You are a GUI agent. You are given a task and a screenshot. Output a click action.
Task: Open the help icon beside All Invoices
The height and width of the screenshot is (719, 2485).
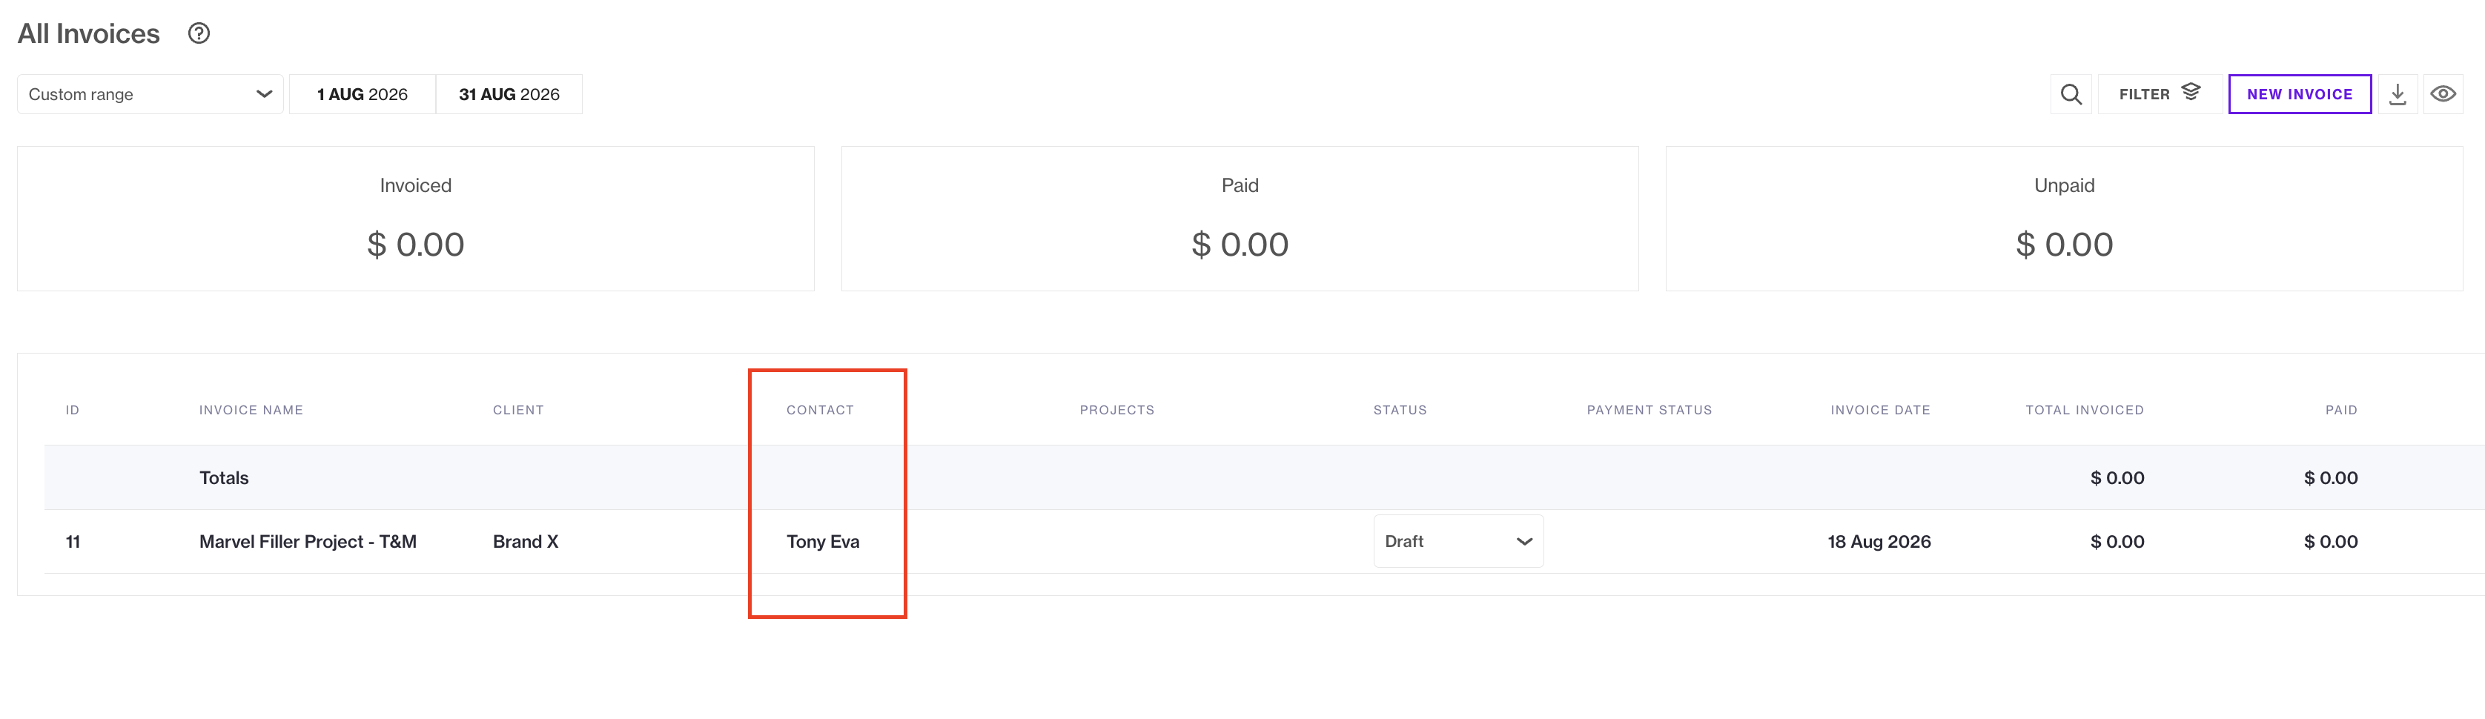tap(199, 34)
